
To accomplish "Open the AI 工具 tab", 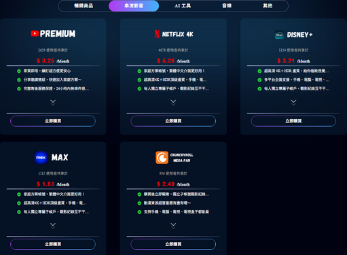I will 183,5.
